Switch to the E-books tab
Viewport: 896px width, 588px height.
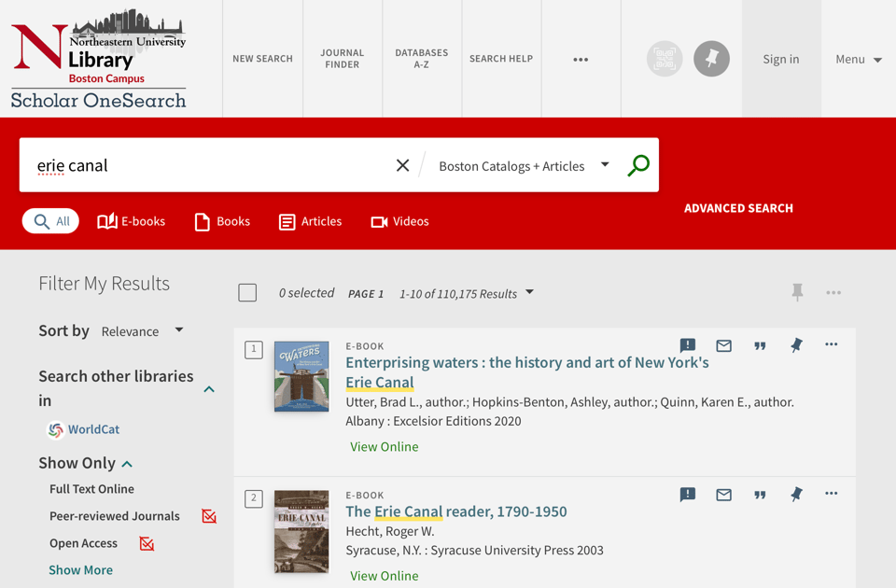[132, 221]
